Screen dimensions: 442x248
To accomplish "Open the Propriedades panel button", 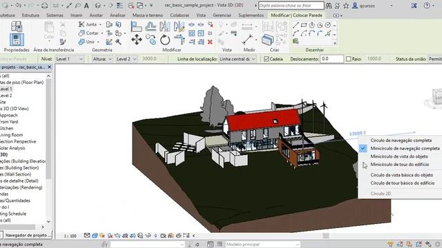I will (x=17, y=40).
